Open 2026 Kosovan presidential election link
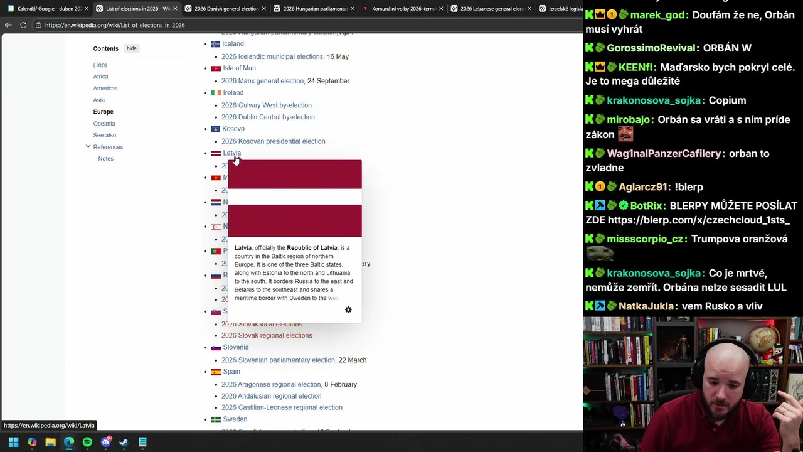The height and width of the screenshot is (452, 803). [x=273, y=141]
